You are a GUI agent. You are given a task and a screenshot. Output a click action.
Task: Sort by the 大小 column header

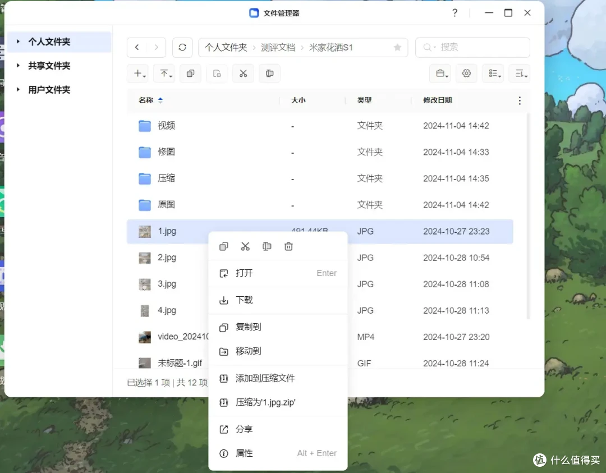[x=298, y=100]
